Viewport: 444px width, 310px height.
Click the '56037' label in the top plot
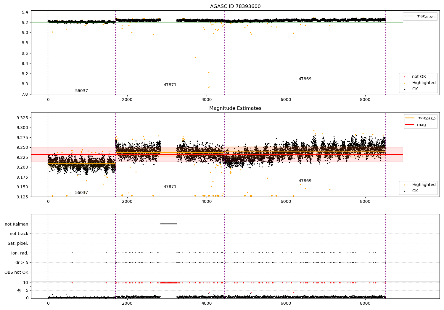pos(81,91)
